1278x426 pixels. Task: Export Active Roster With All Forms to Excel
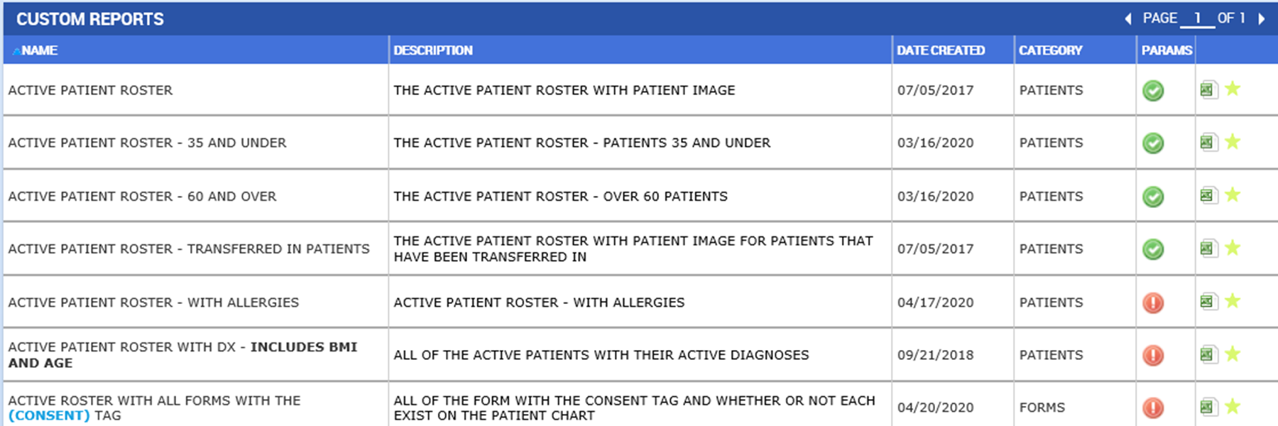click(1207, 407)
